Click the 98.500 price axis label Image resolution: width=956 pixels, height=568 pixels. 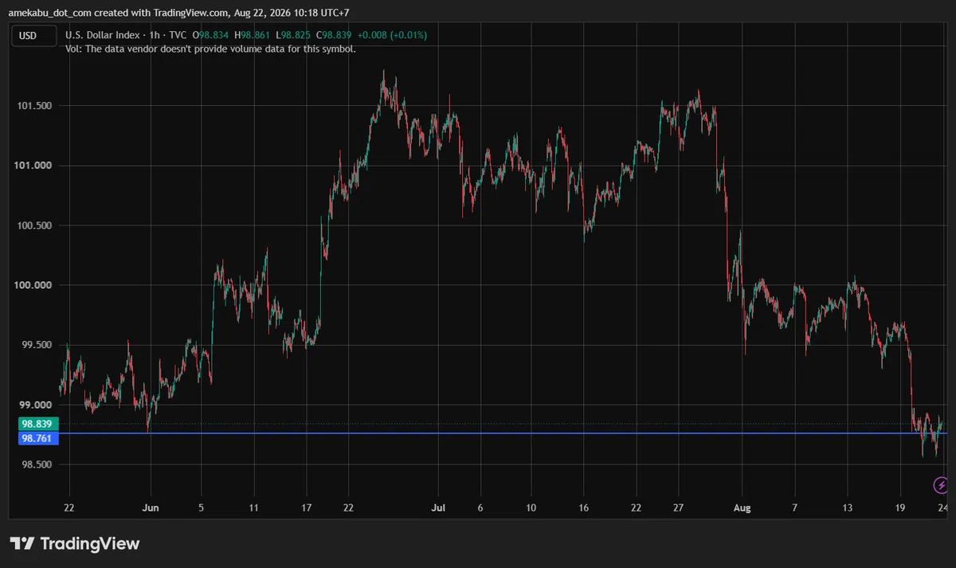pyautogui.click(x=36, y=464)
